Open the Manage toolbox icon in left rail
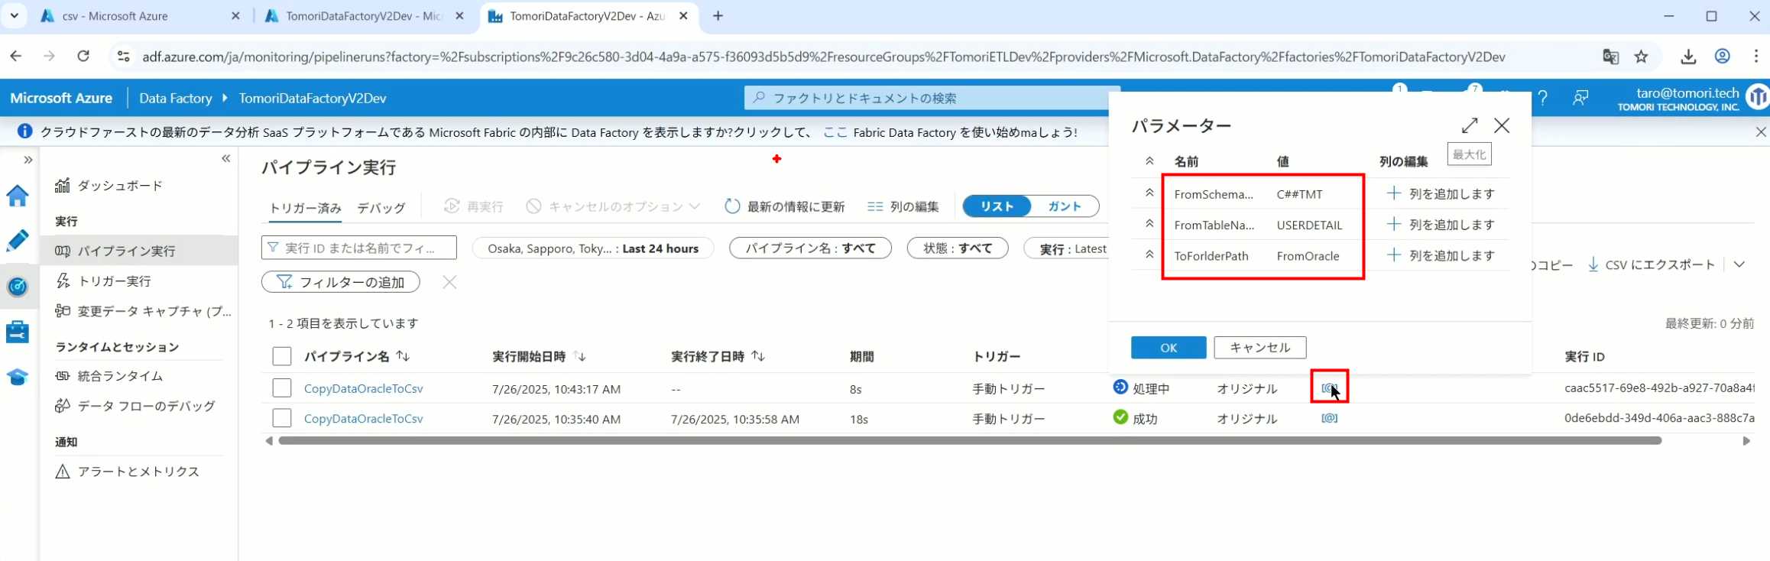1770x561 pixels. click(17, 332)
